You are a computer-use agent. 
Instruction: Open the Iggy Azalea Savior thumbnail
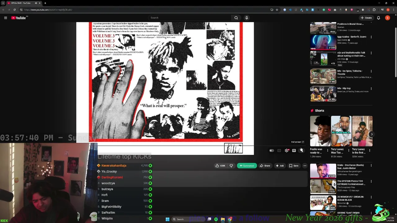coord(323,42)
